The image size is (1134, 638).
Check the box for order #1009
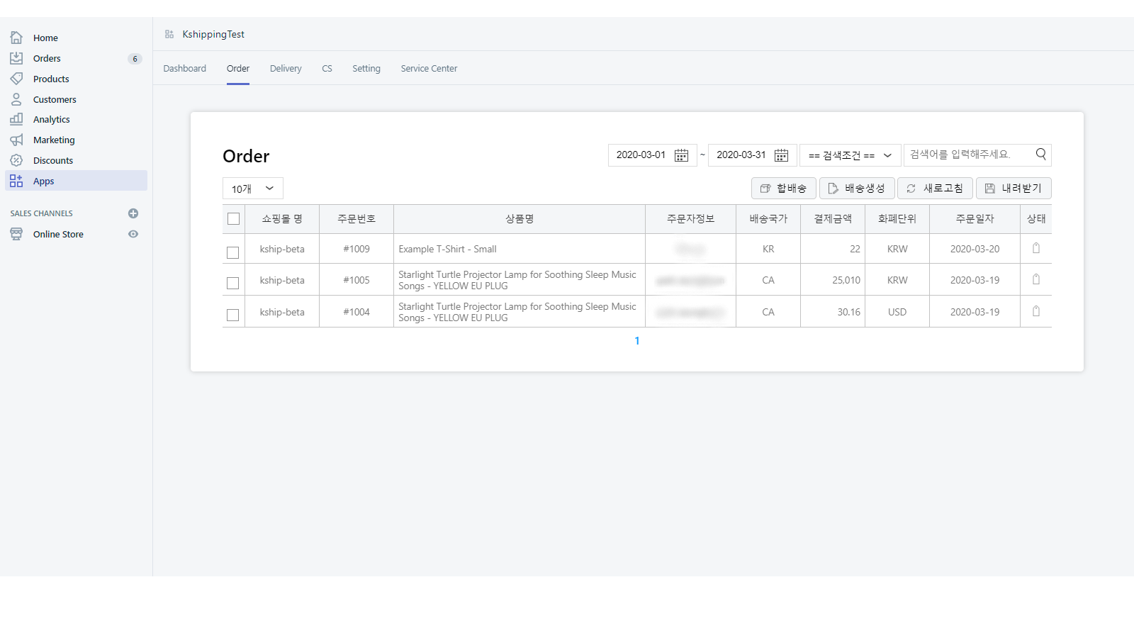pos(232,252)
